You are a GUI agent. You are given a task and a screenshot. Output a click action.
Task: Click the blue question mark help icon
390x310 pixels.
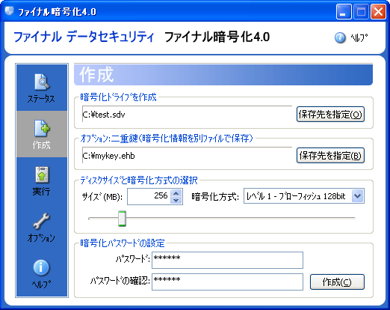[x=340, y=37]
